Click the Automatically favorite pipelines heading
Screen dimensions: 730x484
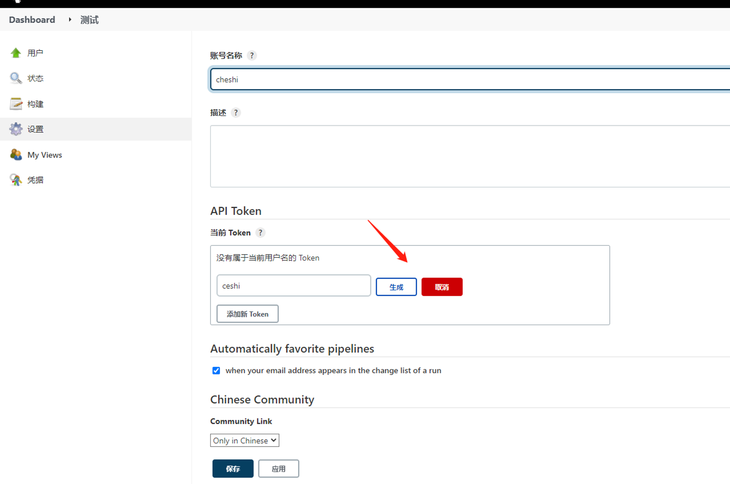click(x=292, y=349)
